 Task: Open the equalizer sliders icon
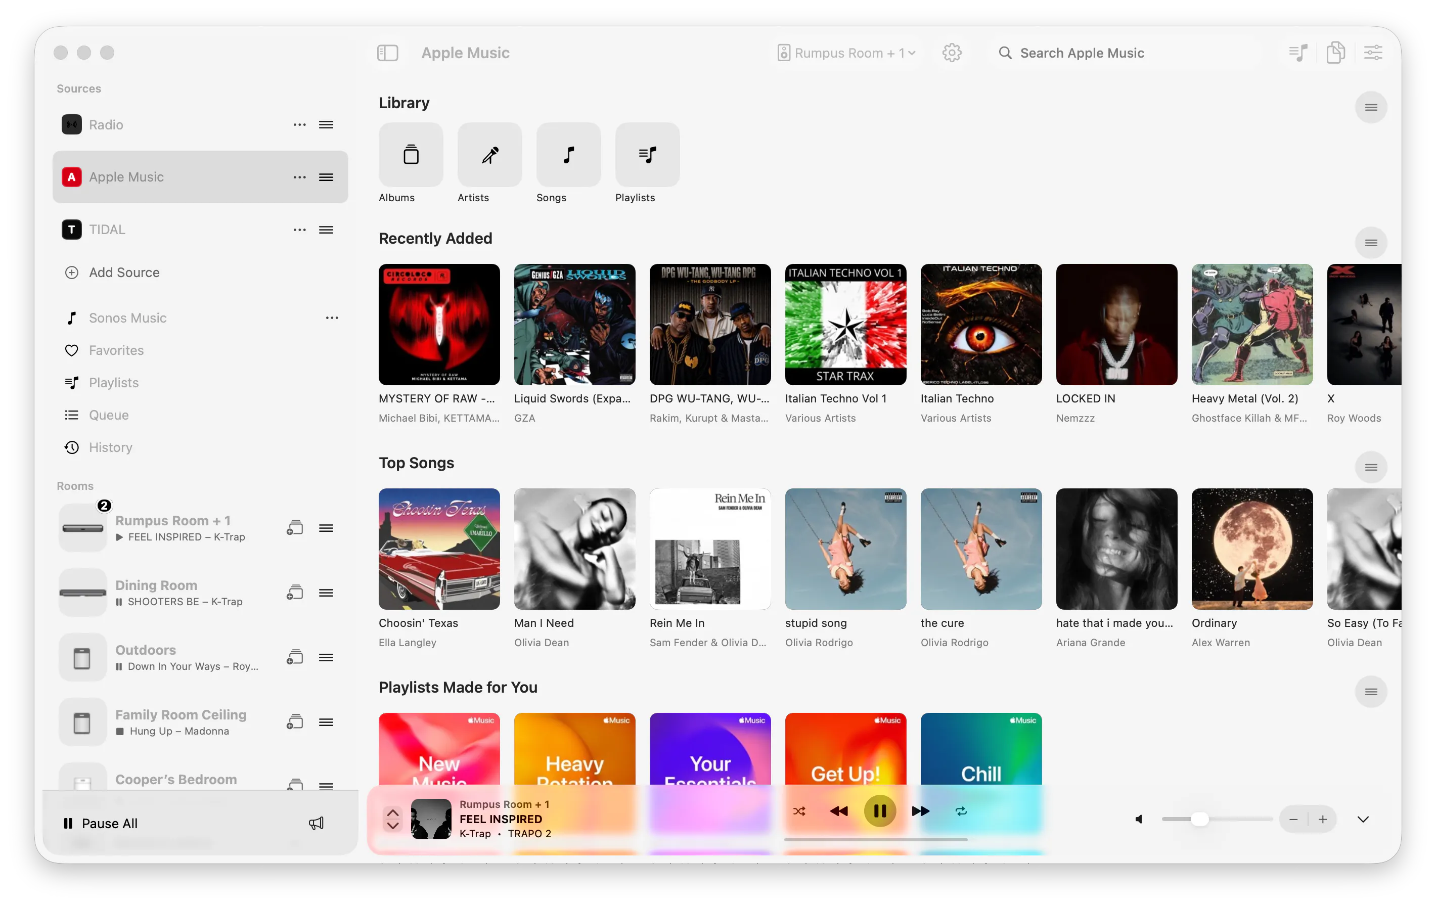(x=1373, y=53)
